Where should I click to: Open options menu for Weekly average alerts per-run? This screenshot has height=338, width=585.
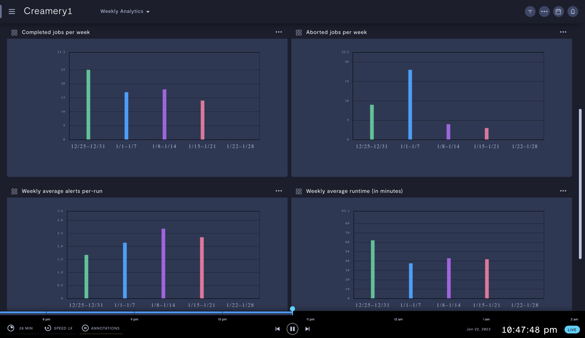279,191
